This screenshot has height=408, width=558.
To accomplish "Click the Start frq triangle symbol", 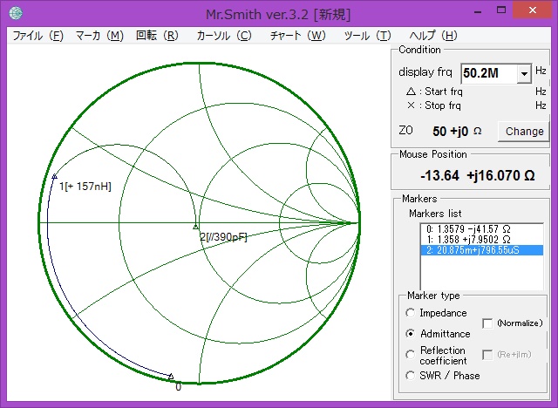I will [411, 92].
